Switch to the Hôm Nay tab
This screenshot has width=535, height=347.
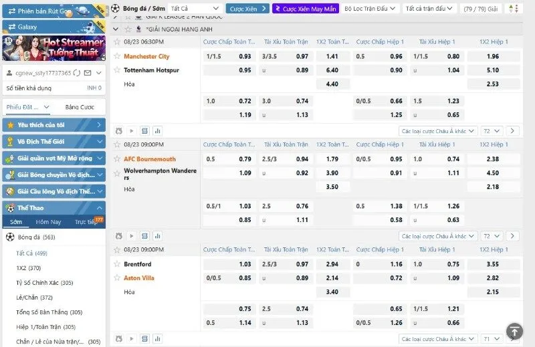(x=48, y=221)
